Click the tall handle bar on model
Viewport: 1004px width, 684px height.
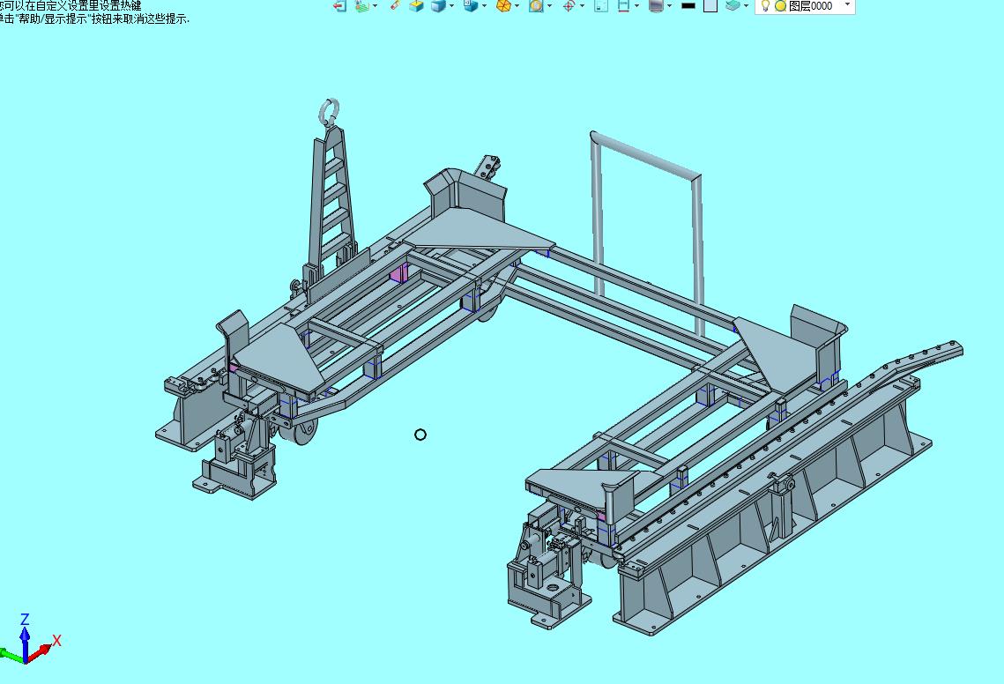647,233
